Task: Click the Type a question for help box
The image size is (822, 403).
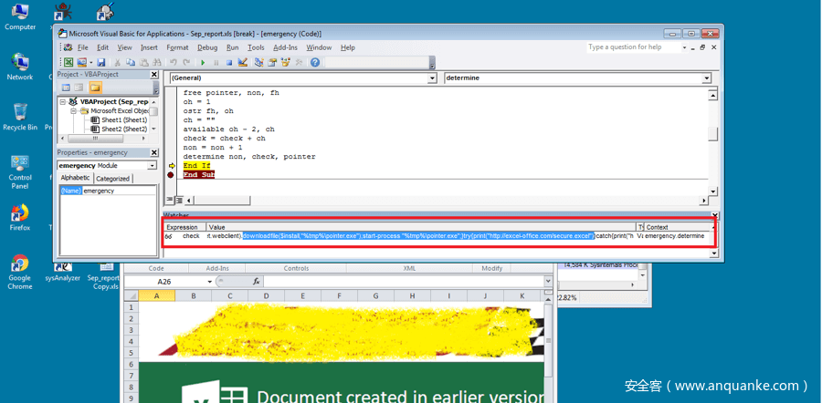Action: pyautogui.click(x=634, y=47)
